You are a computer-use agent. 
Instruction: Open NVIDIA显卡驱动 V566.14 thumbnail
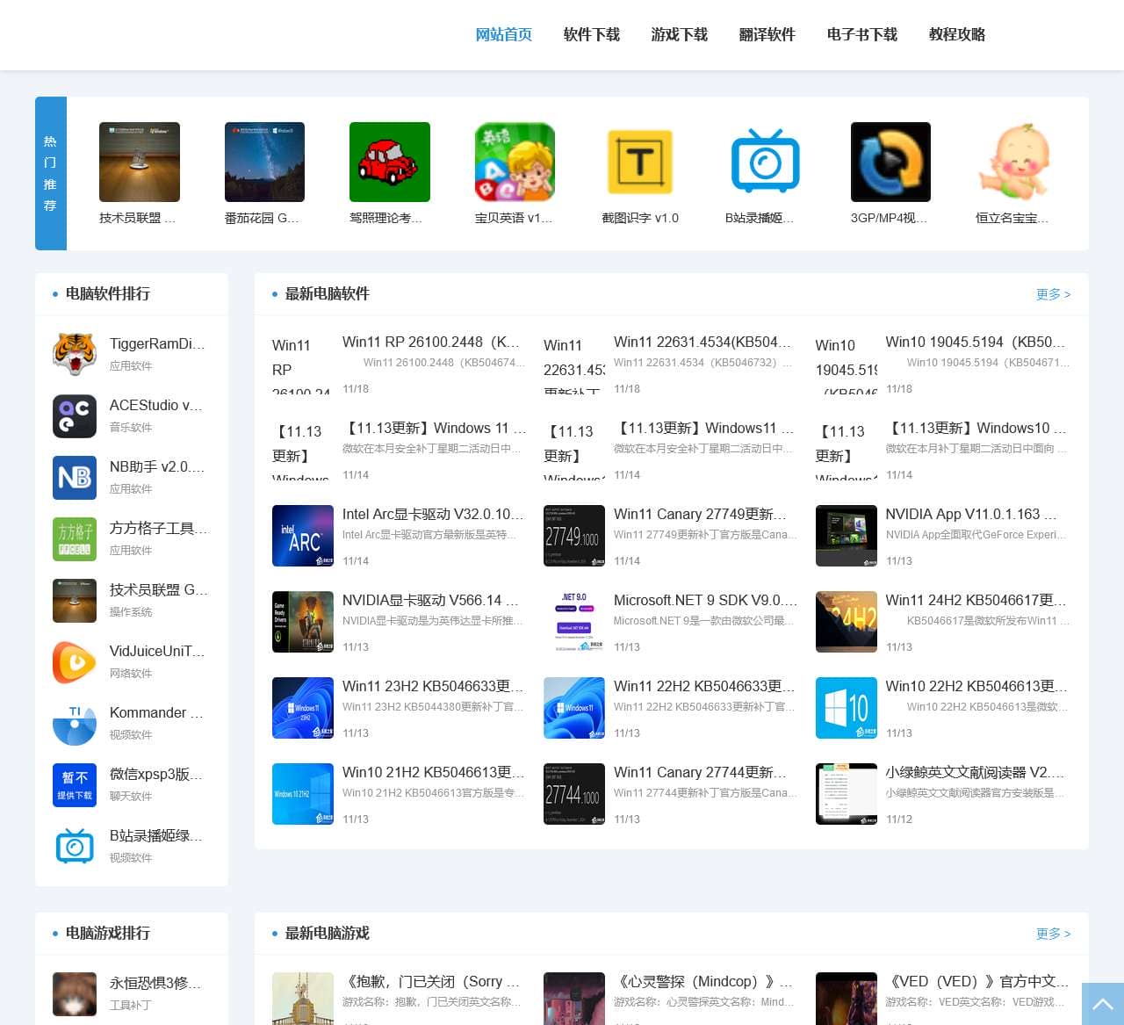pyautogui.click(x=303, y=622)
